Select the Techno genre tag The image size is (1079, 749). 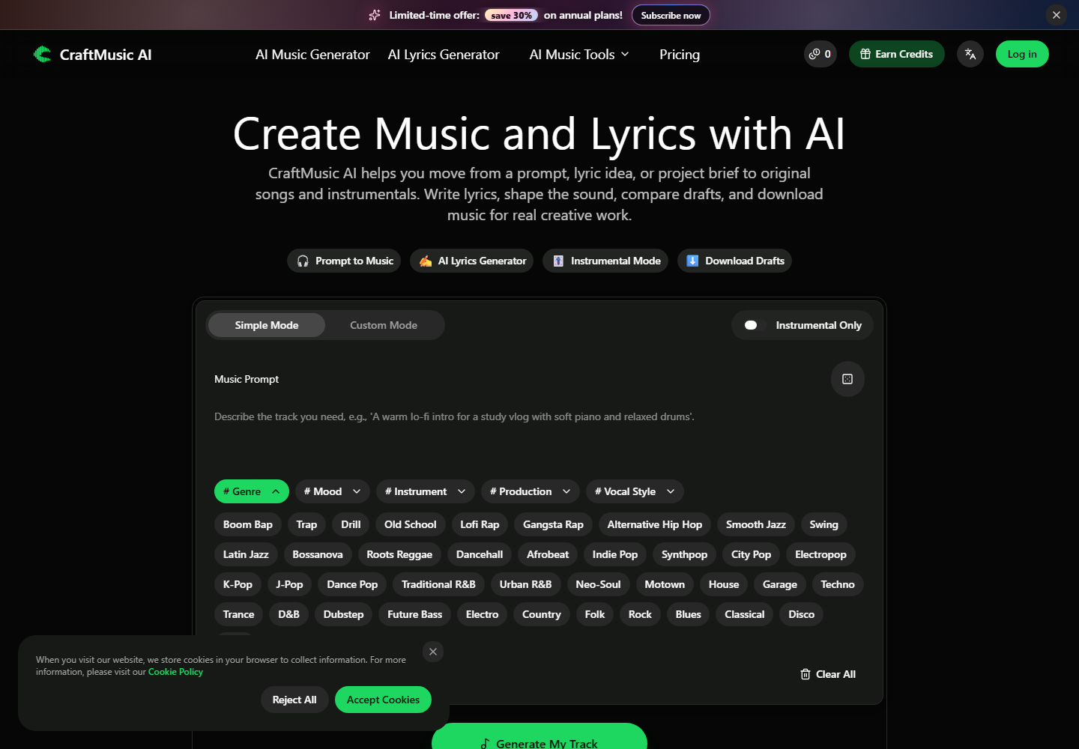tap(838, 584)
